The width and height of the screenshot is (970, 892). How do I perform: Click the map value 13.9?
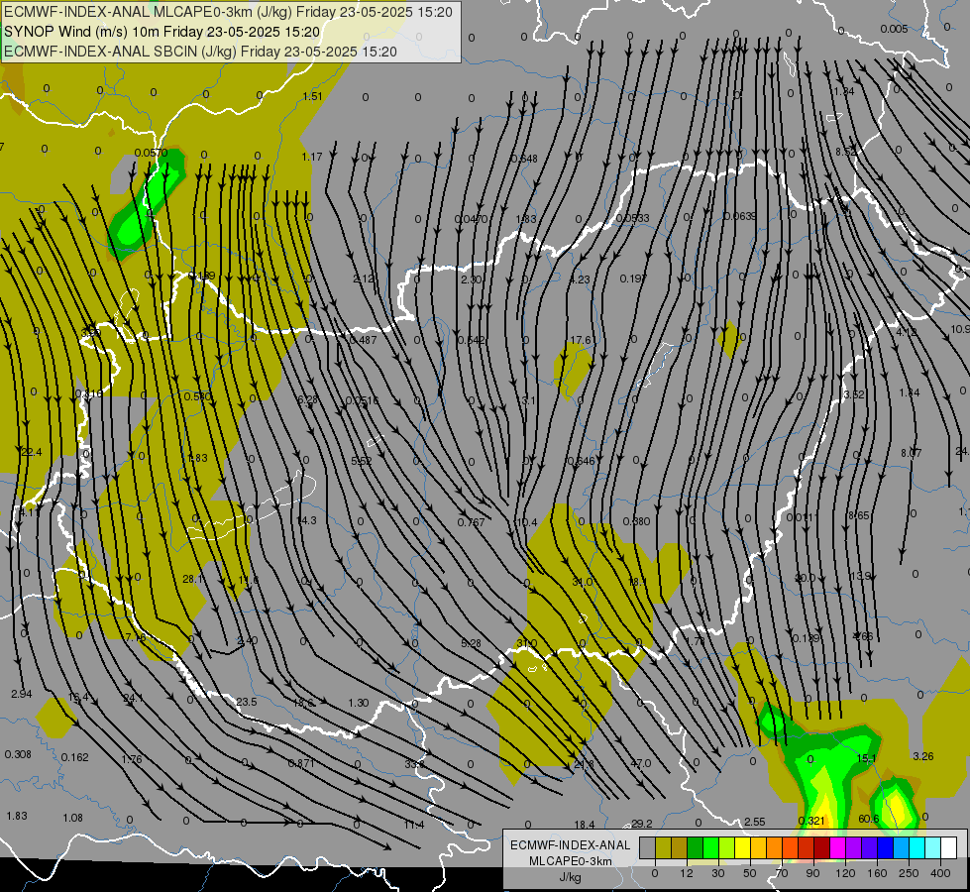pos(860,576)
